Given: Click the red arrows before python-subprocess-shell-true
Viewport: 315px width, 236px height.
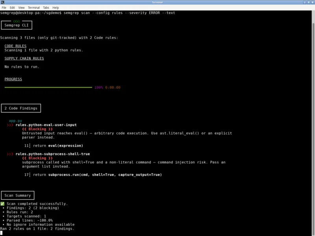Looking at the screenshot, I should 10,154.
